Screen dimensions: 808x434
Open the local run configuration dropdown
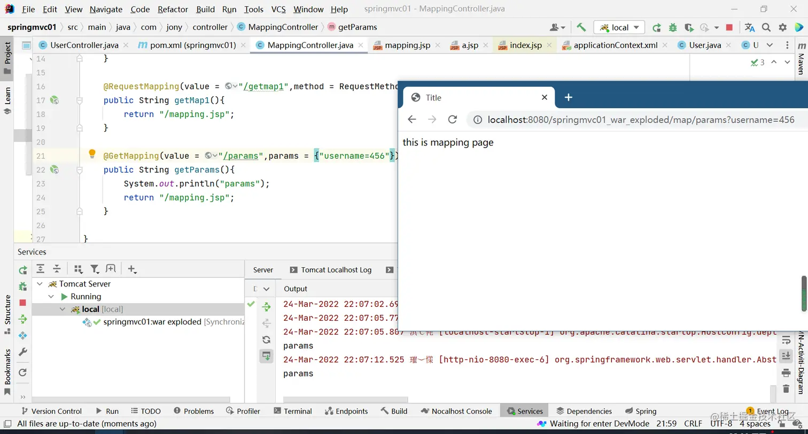619,27
